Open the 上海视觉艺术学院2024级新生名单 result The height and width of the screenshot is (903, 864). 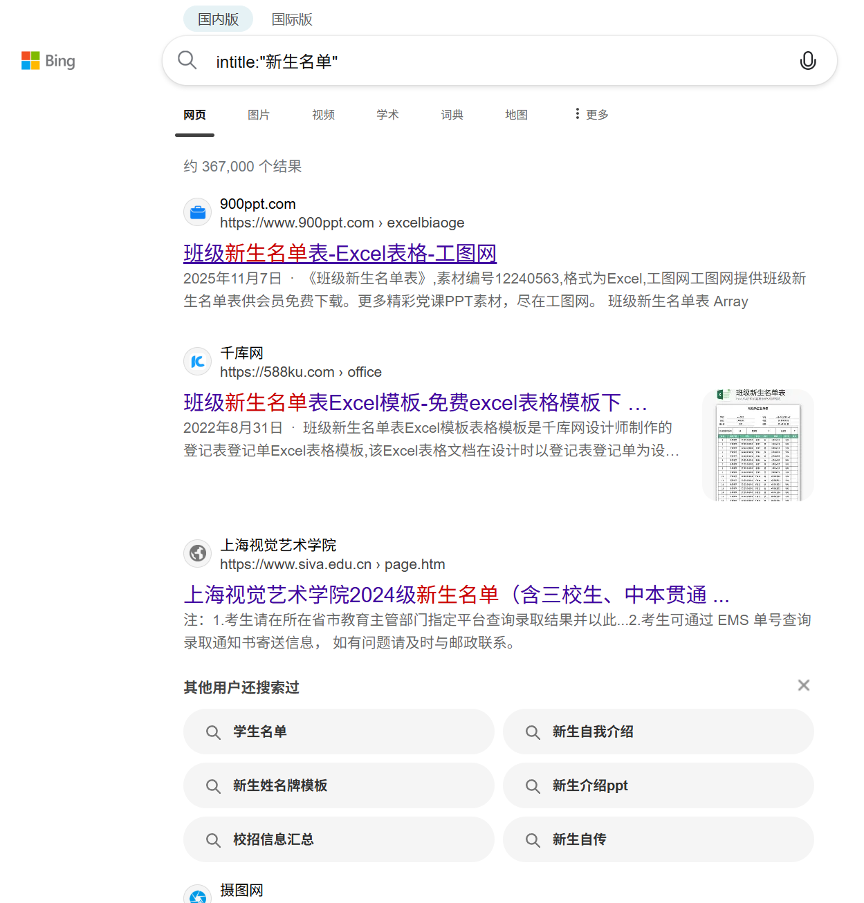(457, 595)
